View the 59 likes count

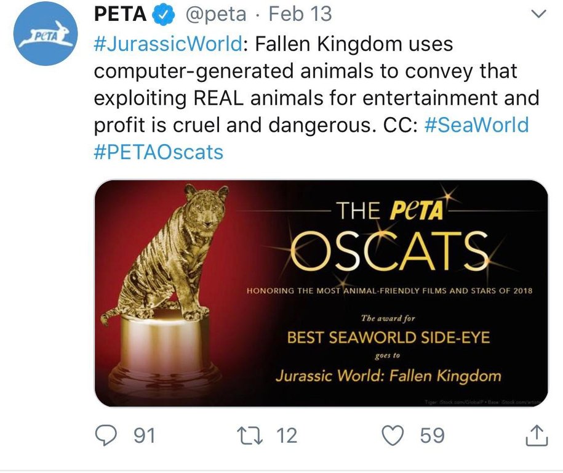(x=431, y=435)
